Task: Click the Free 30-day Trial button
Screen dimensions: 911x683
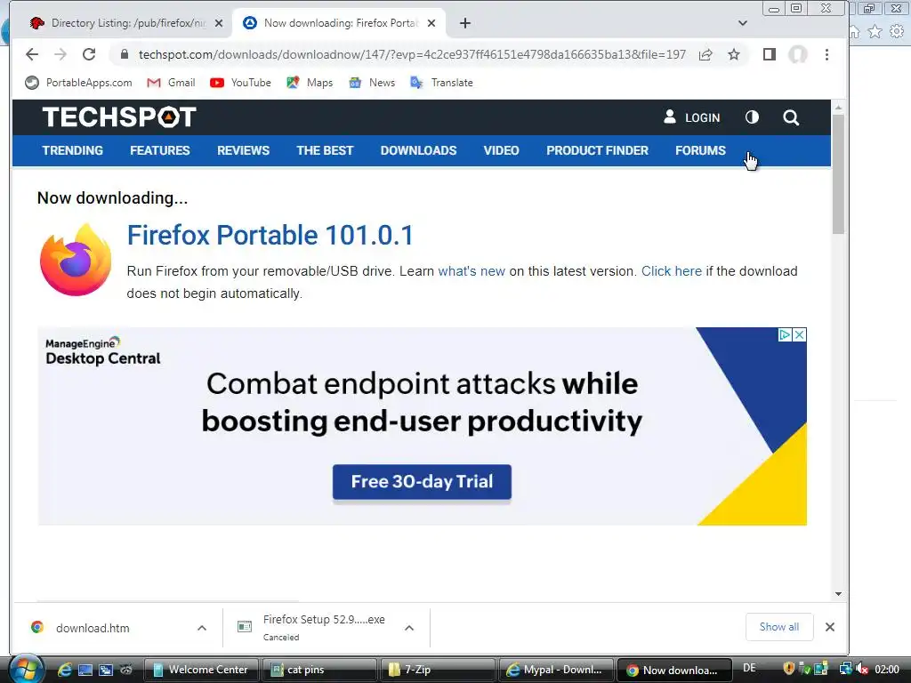Action: 422,481
